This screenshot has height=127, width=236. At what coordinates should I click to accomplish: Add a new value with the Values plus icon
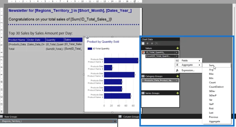click(178, 48)
